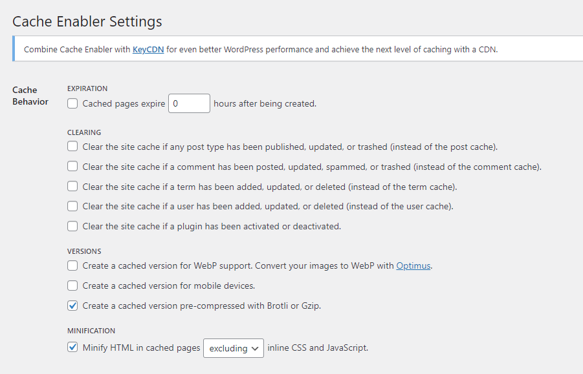The width and height of the screenshot is (583, 374).
Task: Check the user added or deleted option
Action: [x=72, y=206]
